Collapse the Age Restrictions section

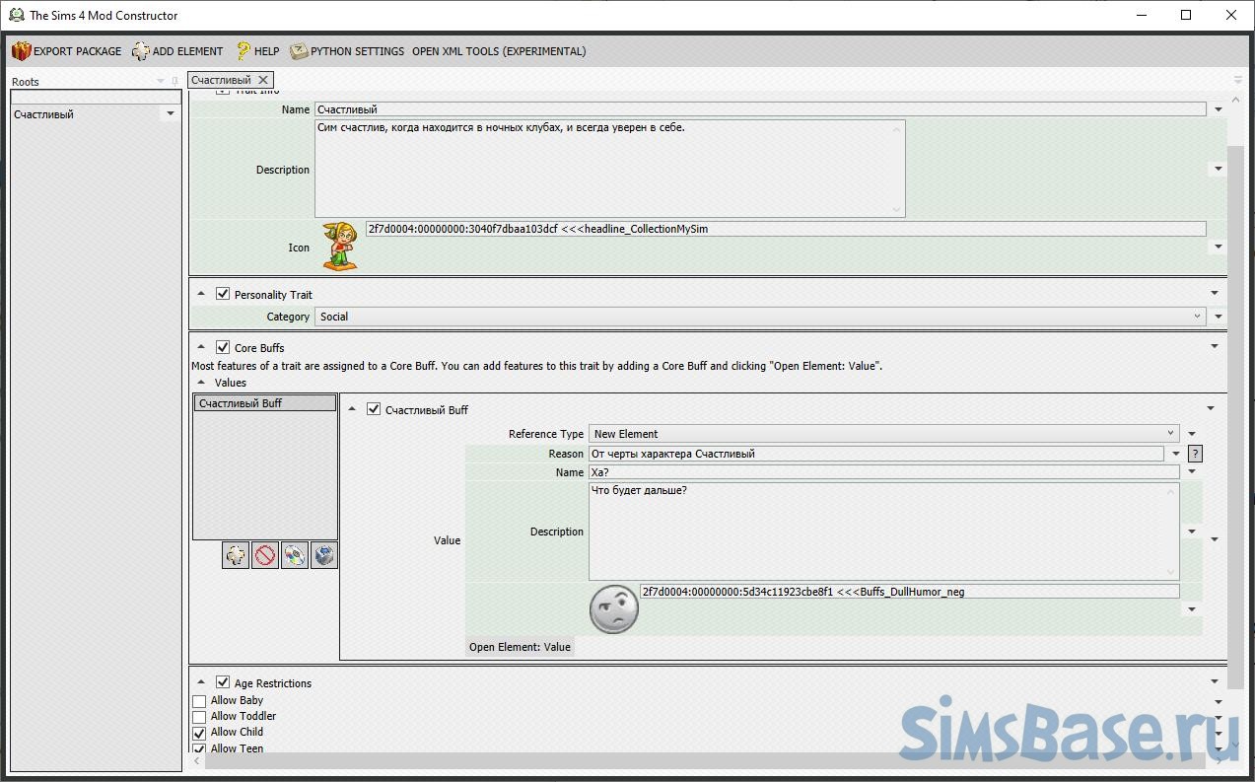[x=201, y=682]
